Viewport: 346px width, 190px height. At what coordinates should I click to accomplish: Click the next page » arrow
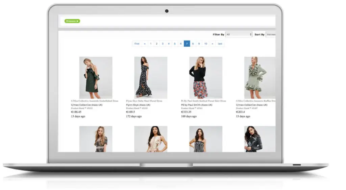tap(213, 44)
